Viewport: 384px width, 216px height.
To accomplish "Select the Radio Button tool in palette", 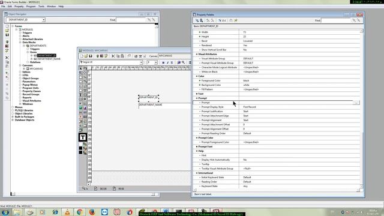I will (x=80, y=104).
